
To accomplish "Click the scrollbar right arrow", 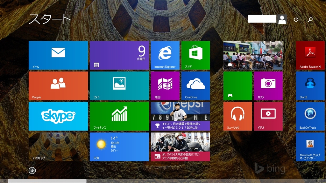I will click(317, 181).
